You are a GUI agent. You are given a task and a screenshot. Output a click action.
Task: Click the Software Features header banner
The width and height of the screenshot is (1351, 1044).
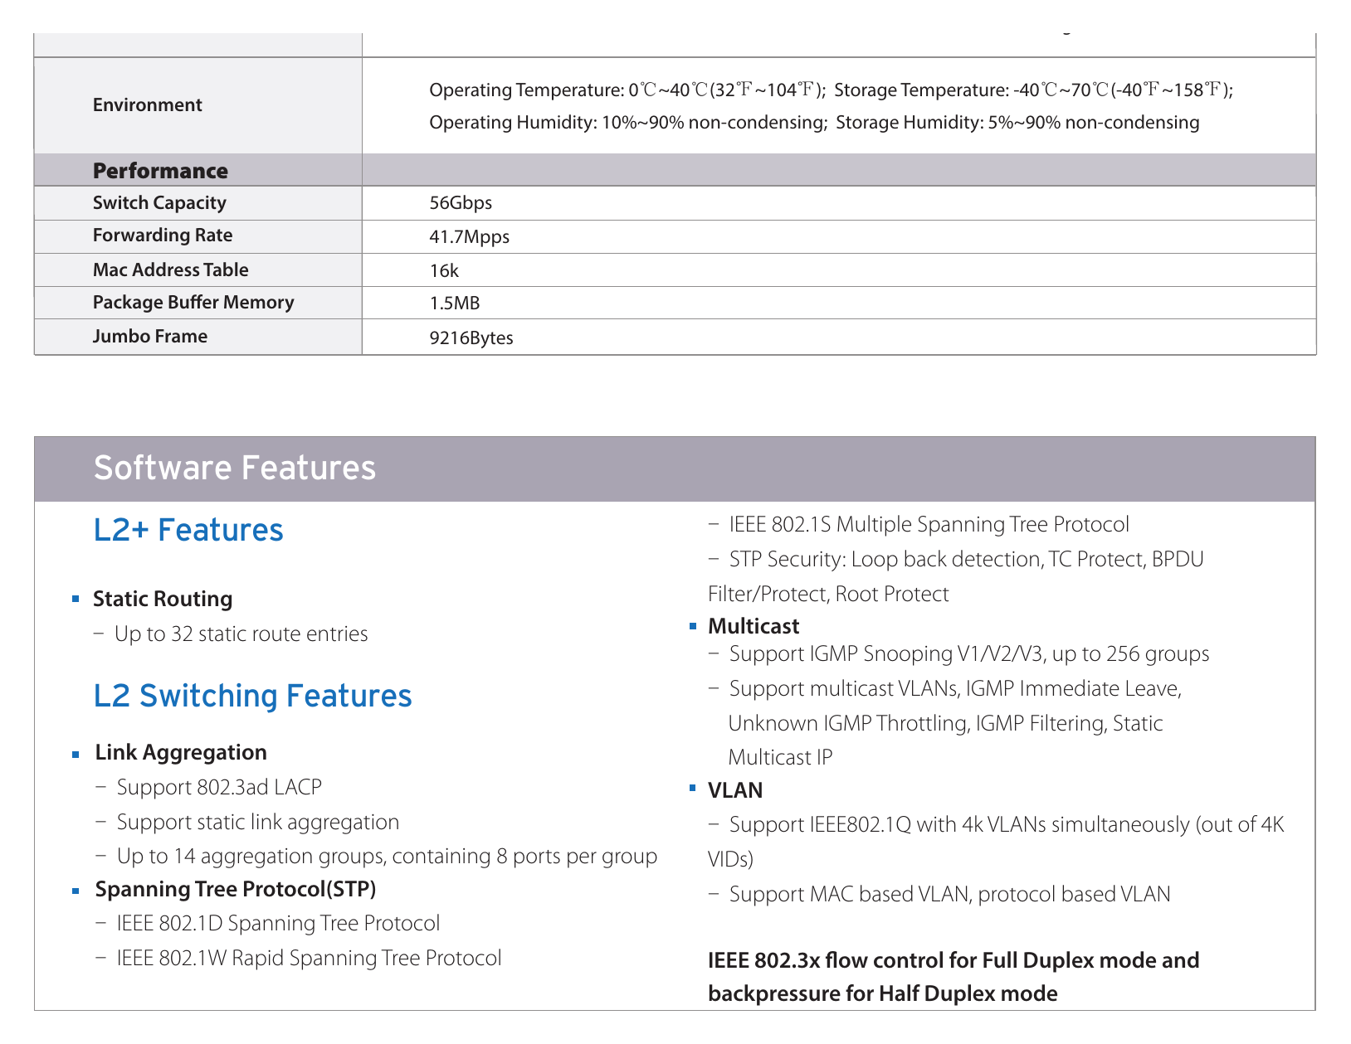675,469
